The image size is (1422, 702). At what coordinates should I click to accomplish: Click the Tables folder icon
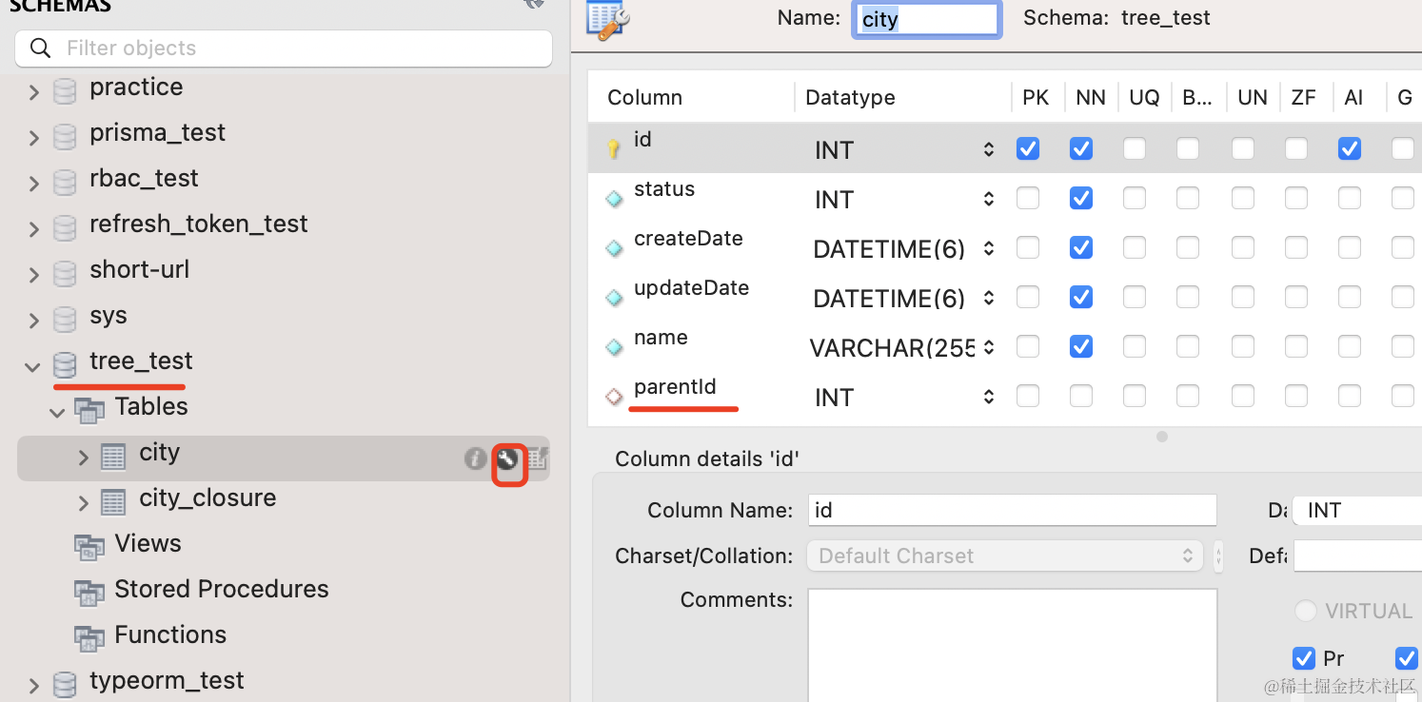click(89, 411)
